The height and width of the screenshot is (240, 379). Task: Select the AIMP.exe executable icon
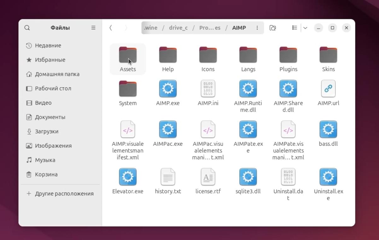168,89
